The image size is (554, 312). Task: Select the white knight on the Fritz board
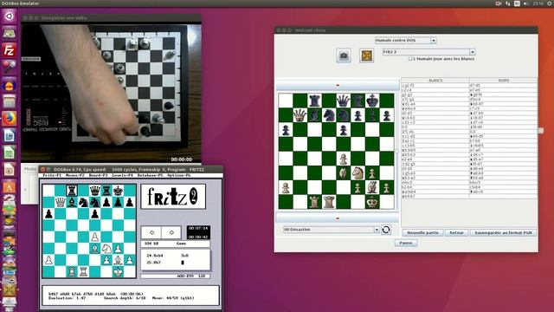pyautogui.click(x=106, y=249)
